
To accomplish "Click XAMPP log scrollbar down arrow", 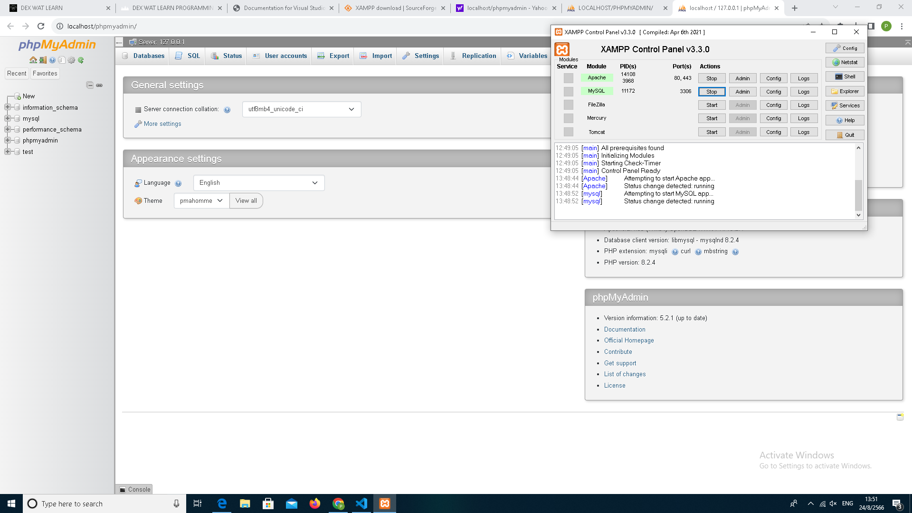I will [x=858, y=215].
